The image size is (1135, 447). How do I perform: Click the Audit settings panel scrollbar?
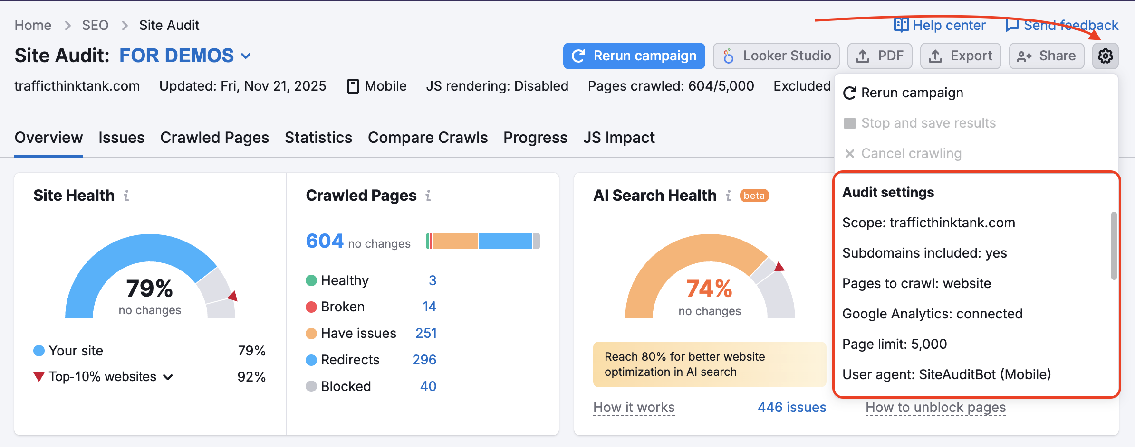1114,245
